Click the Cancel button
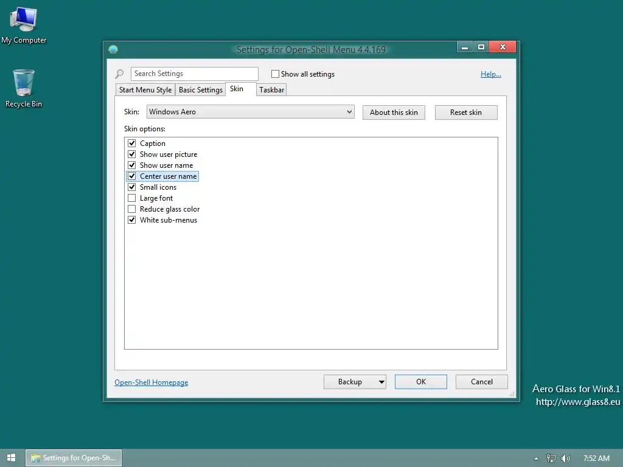This screenshot has height=467, width=623. (x=482, y=382)
